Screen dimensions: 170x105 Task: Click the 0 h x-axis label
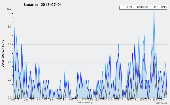[x=13, y=99]
